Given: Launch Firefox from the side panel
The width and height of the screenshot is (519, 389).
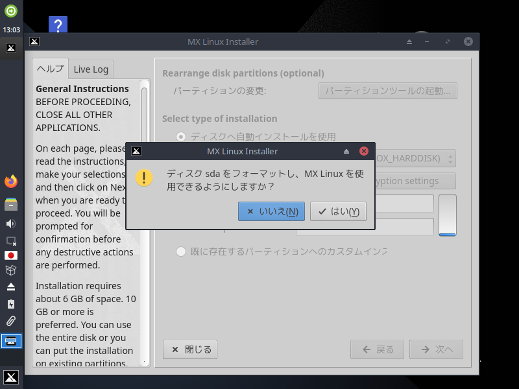Looking at the screenshot, I should coord(11,182).
